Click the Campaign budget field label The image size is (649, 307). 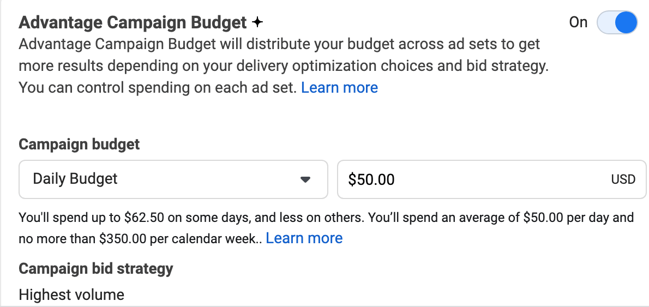click(x=79, y=145)
